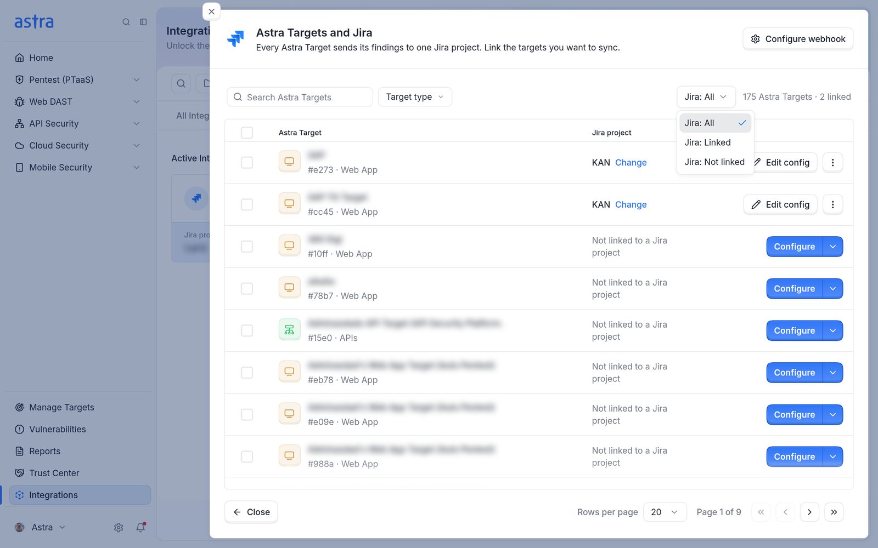Click the APIs target icon for #15e0
Image resolution: width=878 pixels, height=548 pixels.
pos(289,330)
